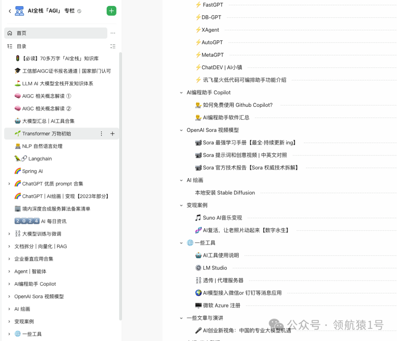Screen dimensions: 397x341
Task: Expand Agent | 智能体 in sidebar
Action: pyautogui.click(x=9, y=271)
